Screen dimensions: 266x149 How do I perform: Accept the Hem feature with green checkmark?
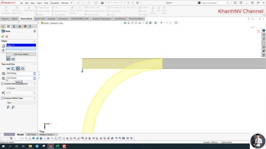pyautogui.click(x=3, y=36)
